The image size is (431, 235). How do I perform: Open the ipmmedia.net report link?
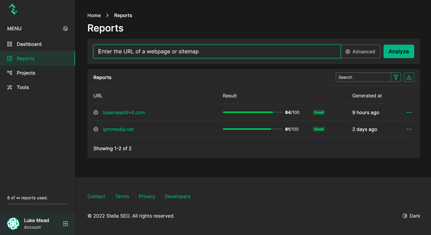[x=118, y=129]
